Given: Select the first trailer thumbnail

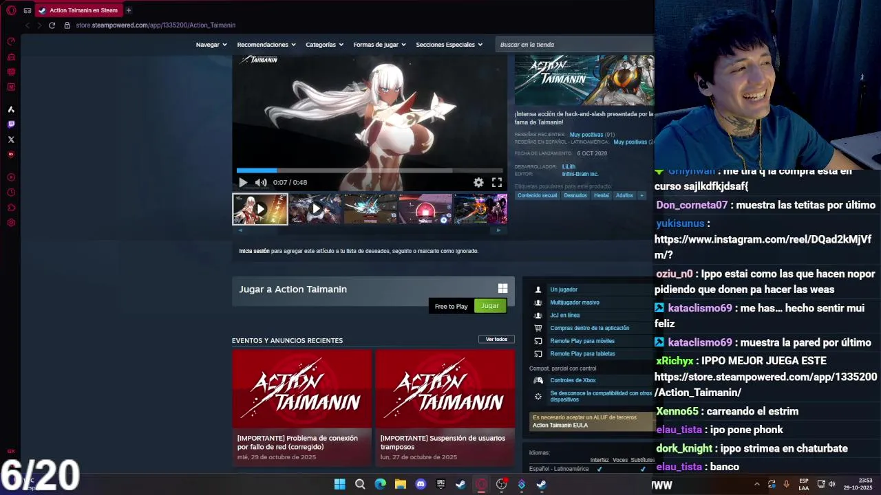Looking at the screenshot, I should pyautogui.click(x=260, y=209).
